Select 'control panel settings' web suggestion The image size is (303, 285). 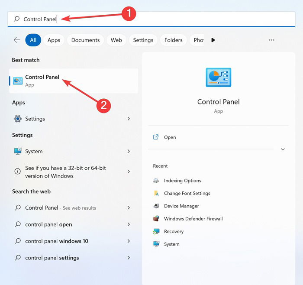74,258
